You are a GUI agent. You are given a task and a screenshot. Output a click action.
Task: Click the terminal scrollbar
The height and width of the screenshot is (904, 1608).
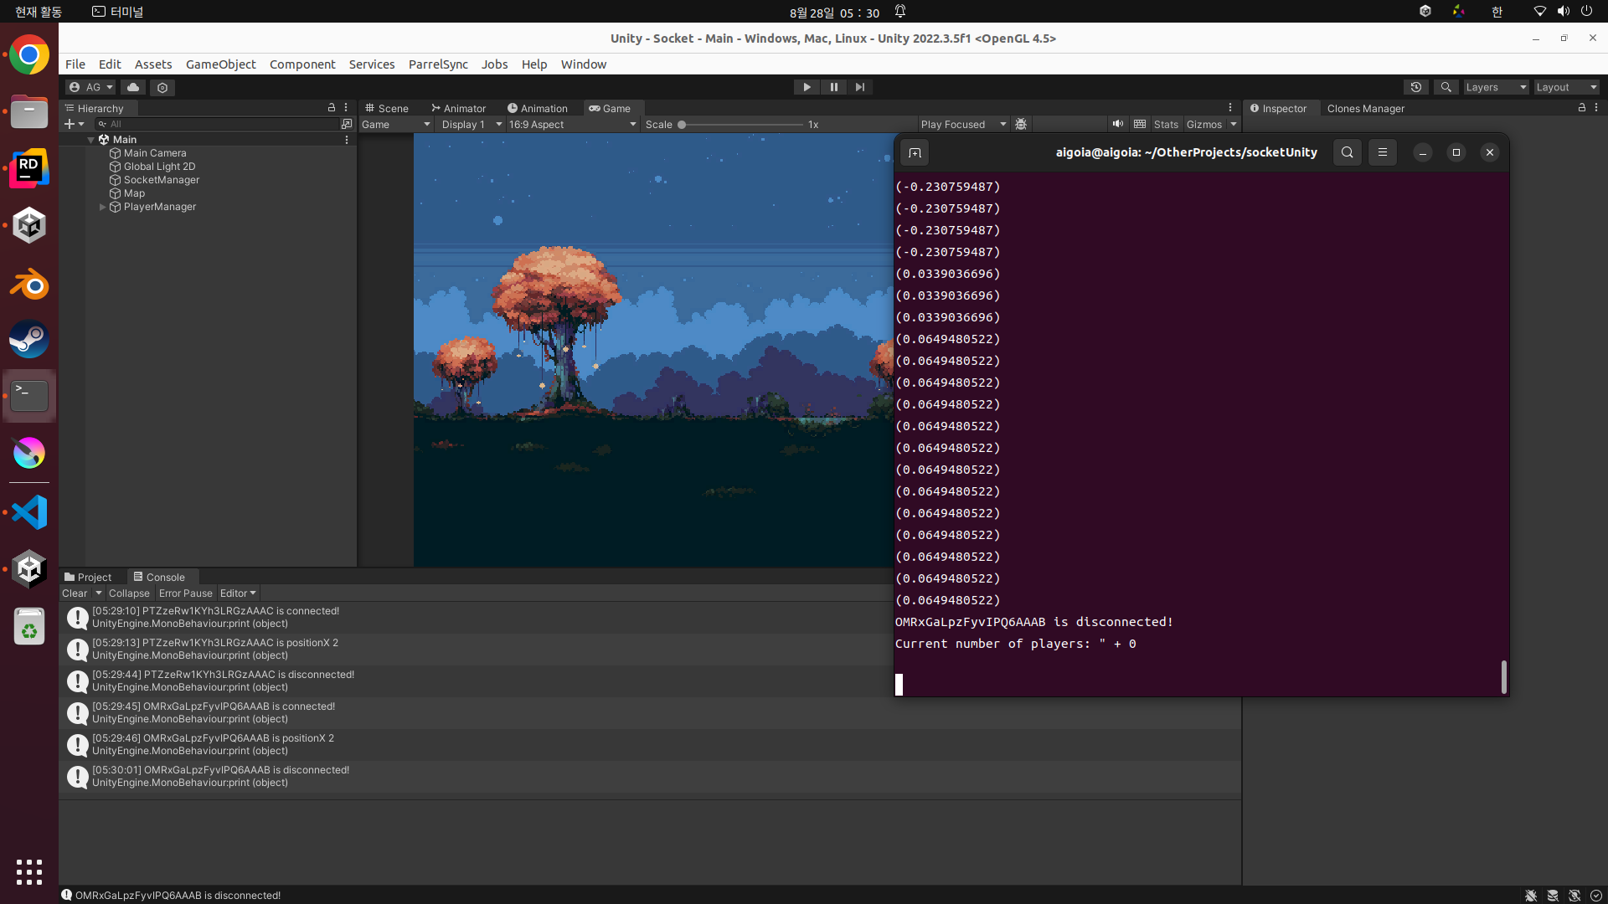1504,676
